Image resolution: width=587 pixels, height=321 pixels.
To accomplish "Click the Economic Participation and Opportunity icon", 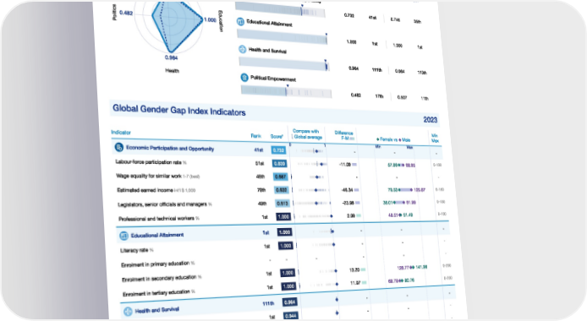I will click(x=118, y=147).
